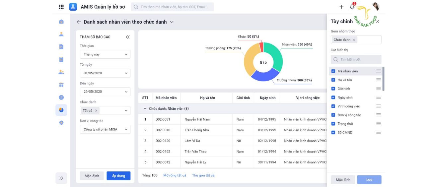Open the app launcher grid icon
This screenshot has height=187, width=438.
(x=61, y=7)
